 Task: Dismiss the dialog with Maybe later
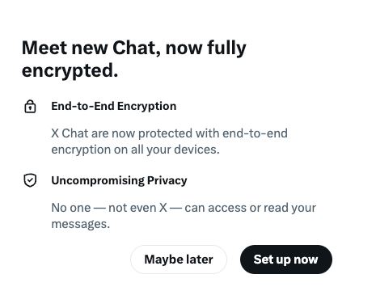click(x=179, y=260)
